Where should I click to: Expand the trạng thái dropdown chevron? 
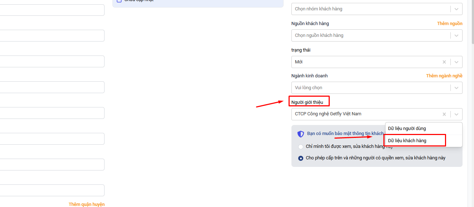456,62
